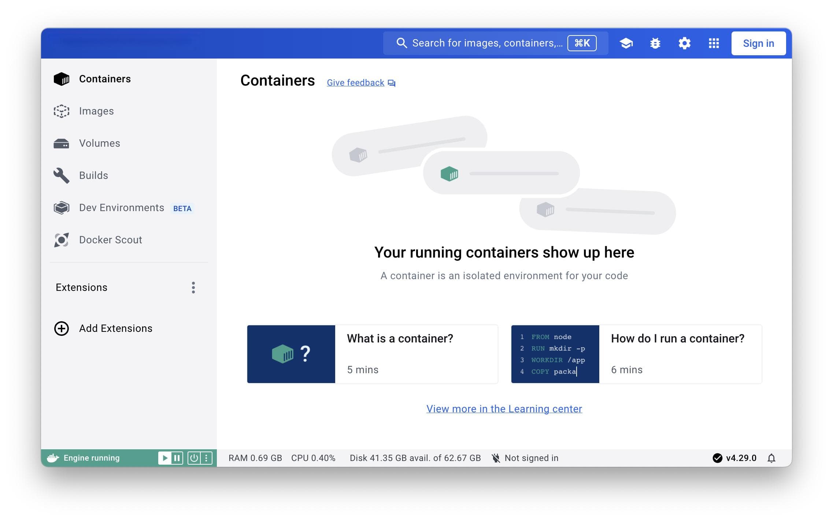The height and width of the screenshot is (521, 833).
Task: Click the CPU 0.40% status text
Action: coord(313,458)
